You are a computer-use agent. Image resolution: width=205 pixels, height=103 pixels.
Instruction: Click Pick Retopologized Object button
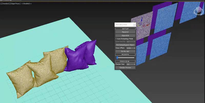[x=125, y=45]
